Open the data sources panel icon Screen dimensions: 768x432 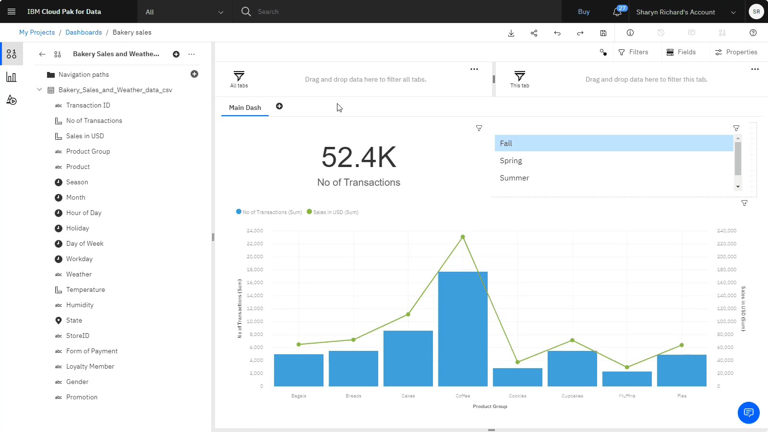[x=12, y=54]
